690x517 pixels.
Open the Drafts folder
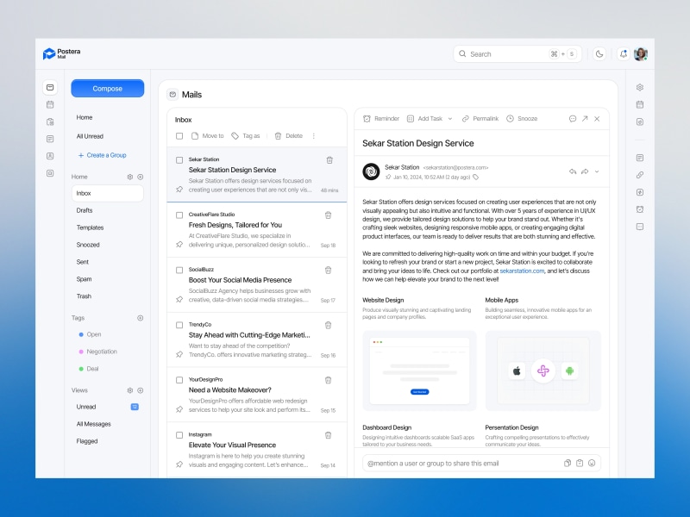[x=85, y=210]
